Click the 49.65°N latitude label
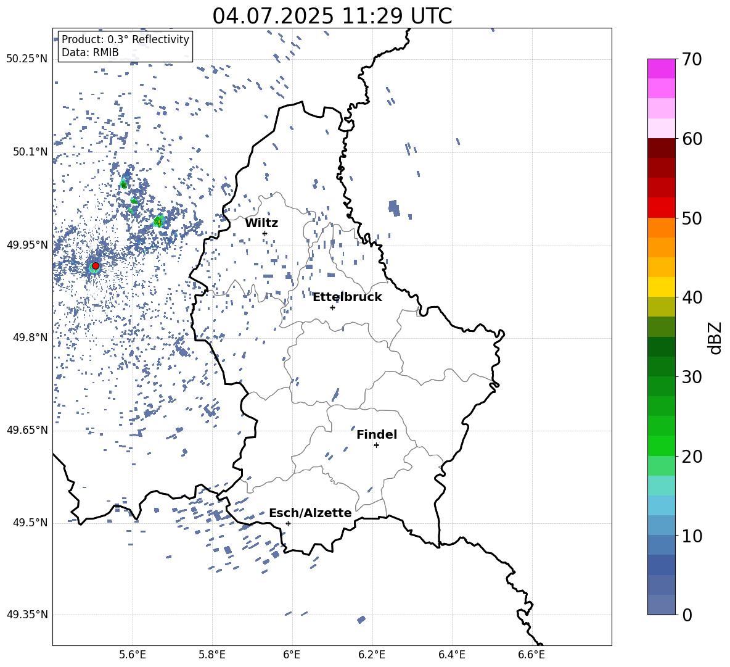 27,430
